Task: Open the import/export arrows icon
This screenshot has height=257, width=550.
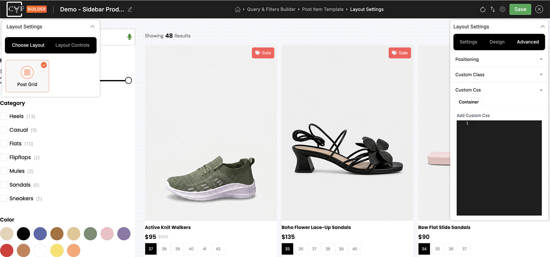Action: coord(493,9)
